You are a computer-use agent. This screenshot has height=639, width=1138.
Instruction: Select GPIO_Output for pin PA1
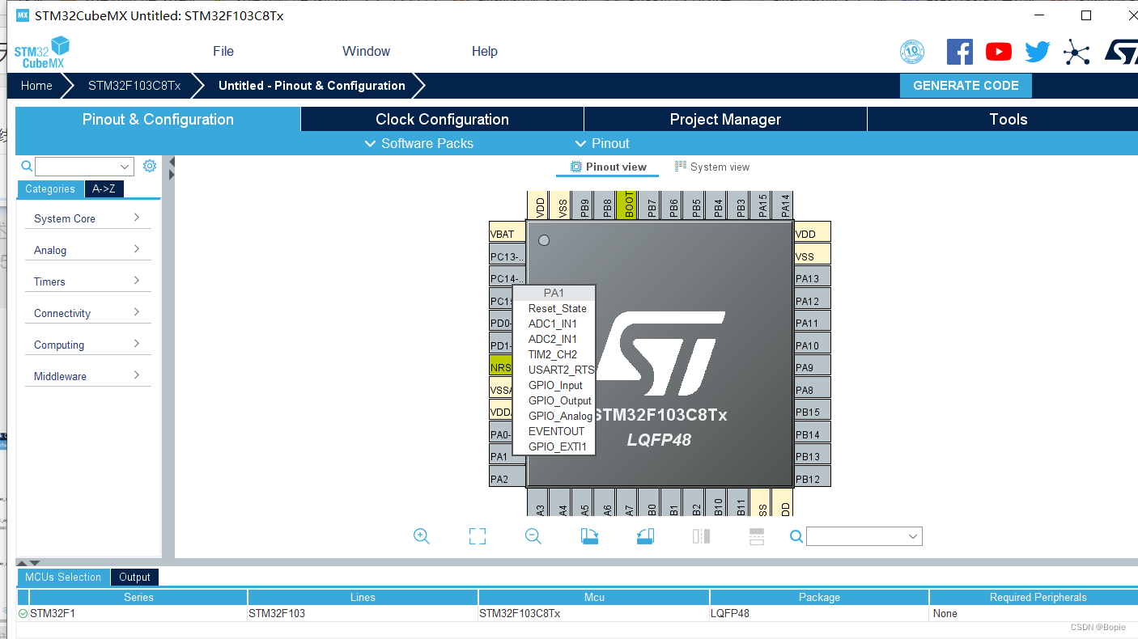coord(559,400)
